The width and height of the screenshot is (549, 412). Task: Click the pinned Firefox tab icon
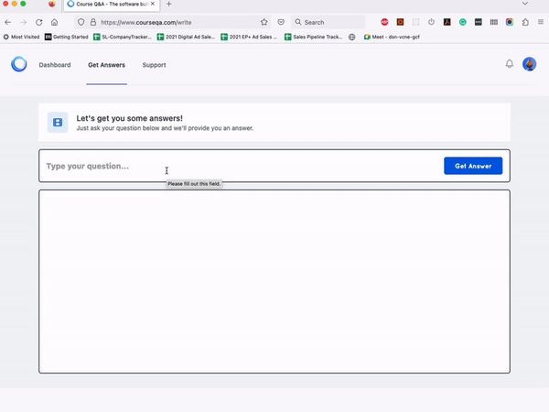(52, 5)
